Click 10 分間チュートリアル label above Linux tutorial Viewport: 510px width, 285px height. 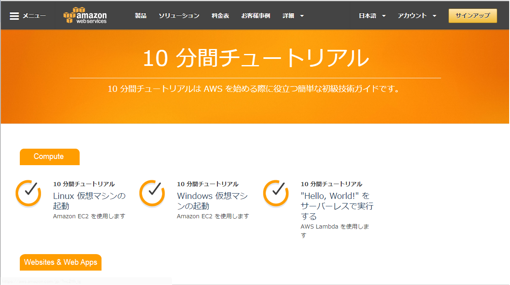point(84,184)
